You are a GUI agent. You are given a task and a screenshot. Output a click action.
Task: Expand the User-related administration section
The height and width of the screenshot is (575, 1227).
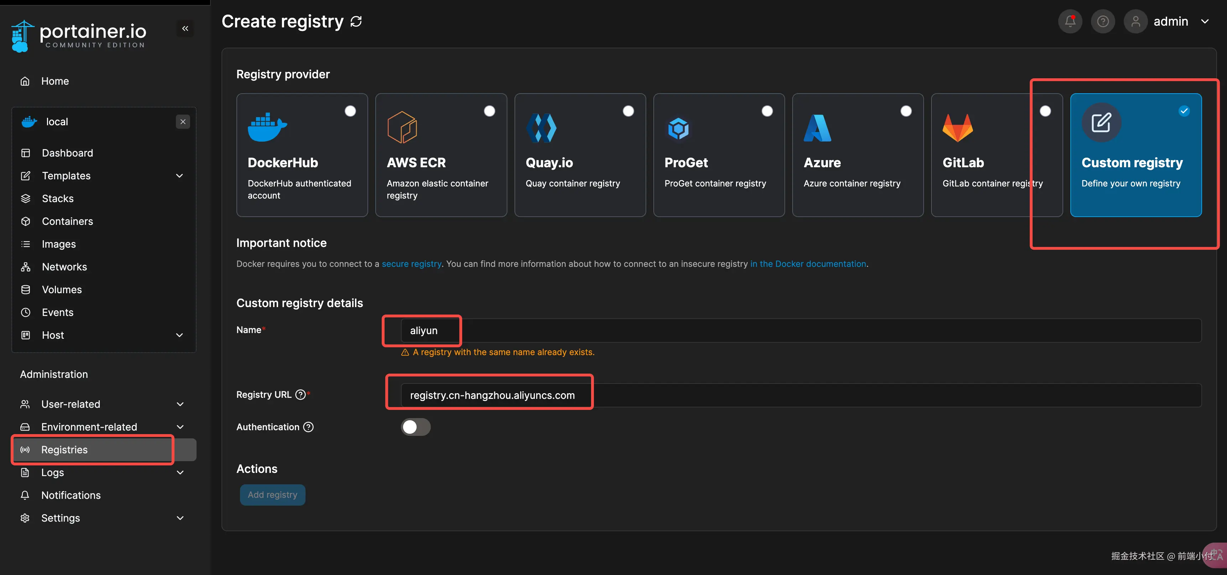pos(179,404)
